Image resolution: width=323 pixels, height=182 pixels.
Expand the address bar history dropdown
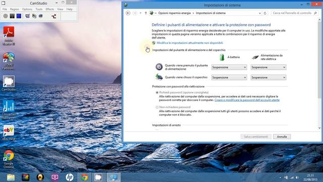pyautogui.click(x=259, y=13)
